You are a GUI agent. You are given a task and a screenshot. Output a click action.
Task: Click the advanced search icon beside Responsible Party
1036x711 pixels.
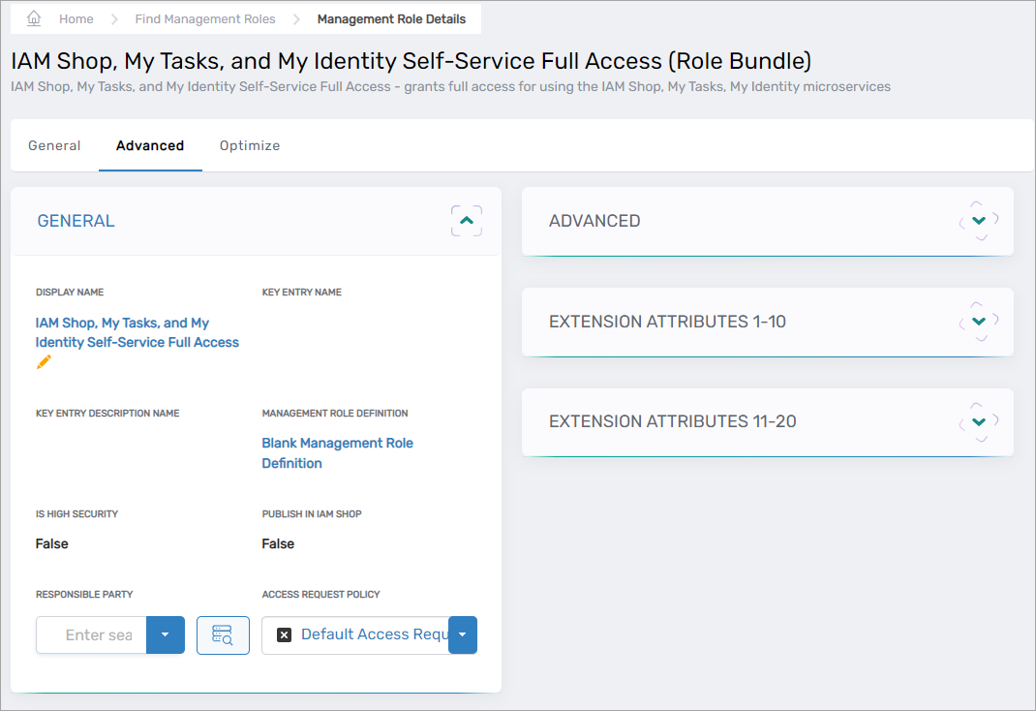click(223, 635)
